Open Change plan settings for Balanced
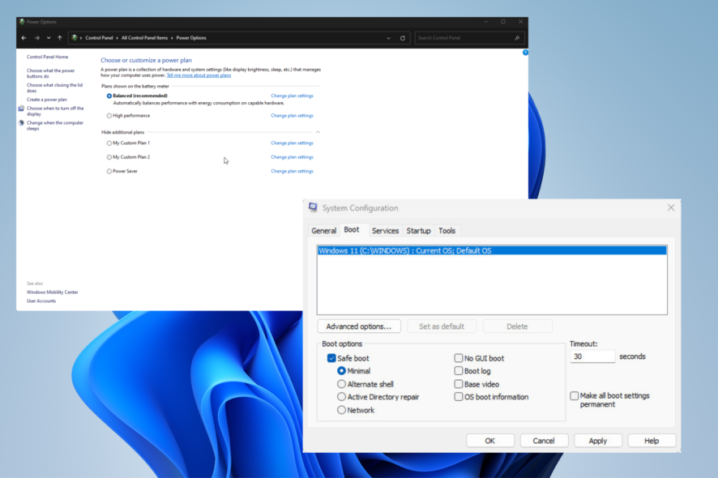The width and height of the screenshot is (718, 478). pos(293,96)
